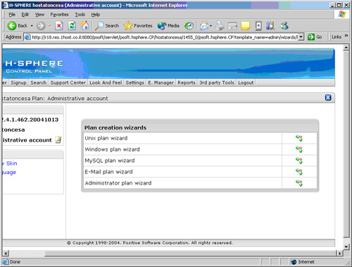Open the Back button history dropdown arrow
Screen dimensions: 352x267
click(x=32, y=26)
